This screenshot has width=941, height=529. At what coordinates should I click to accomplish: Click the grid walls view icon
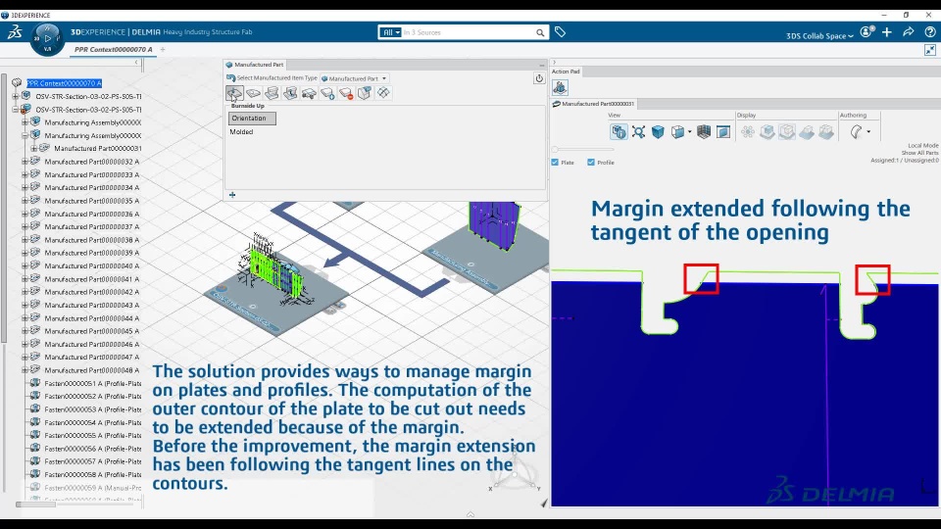704,132
